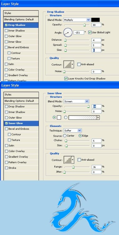Click the Drop Shadow Opacity value field
This screenshot has width=119, height=235.
pos(96,25)
